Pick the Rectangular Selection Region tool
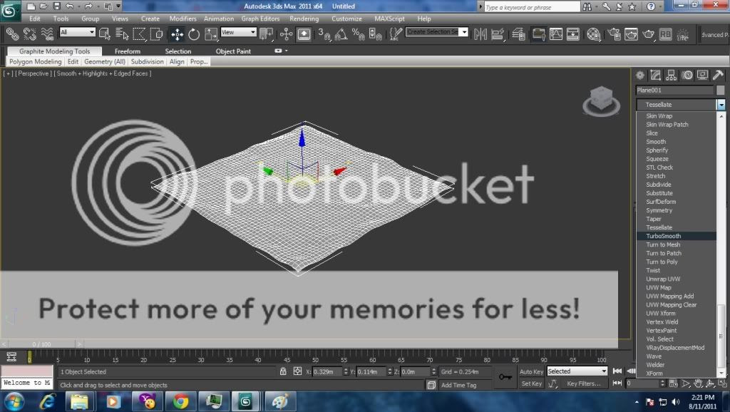Image resolution: width=730 pixels, height=412 pixels. click(x=139, y=34)
